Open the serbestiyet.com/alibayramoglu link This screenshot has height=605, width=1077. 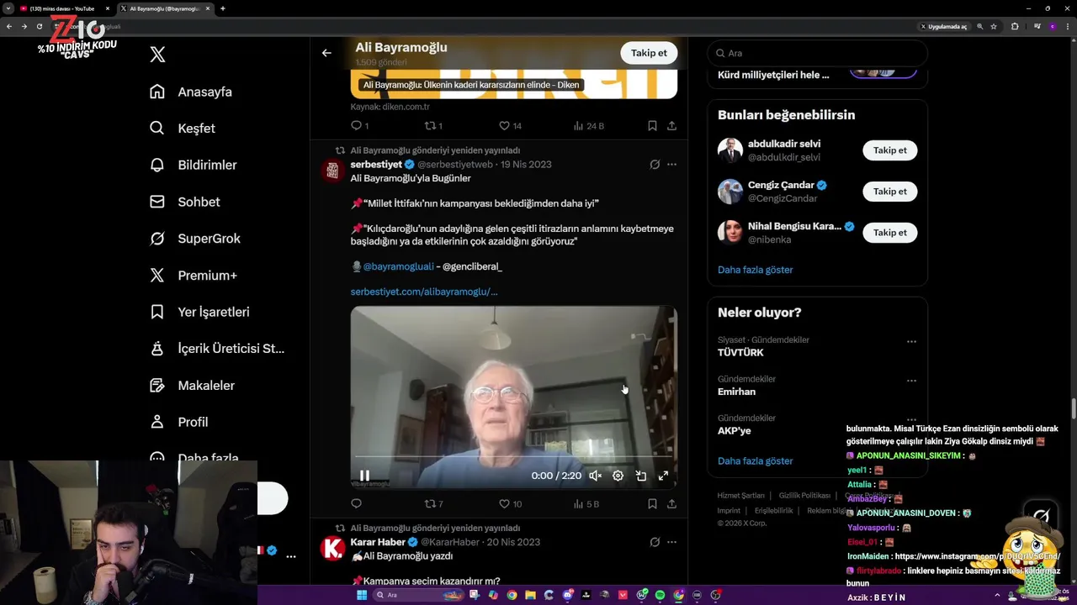click(x=424, y=292)
